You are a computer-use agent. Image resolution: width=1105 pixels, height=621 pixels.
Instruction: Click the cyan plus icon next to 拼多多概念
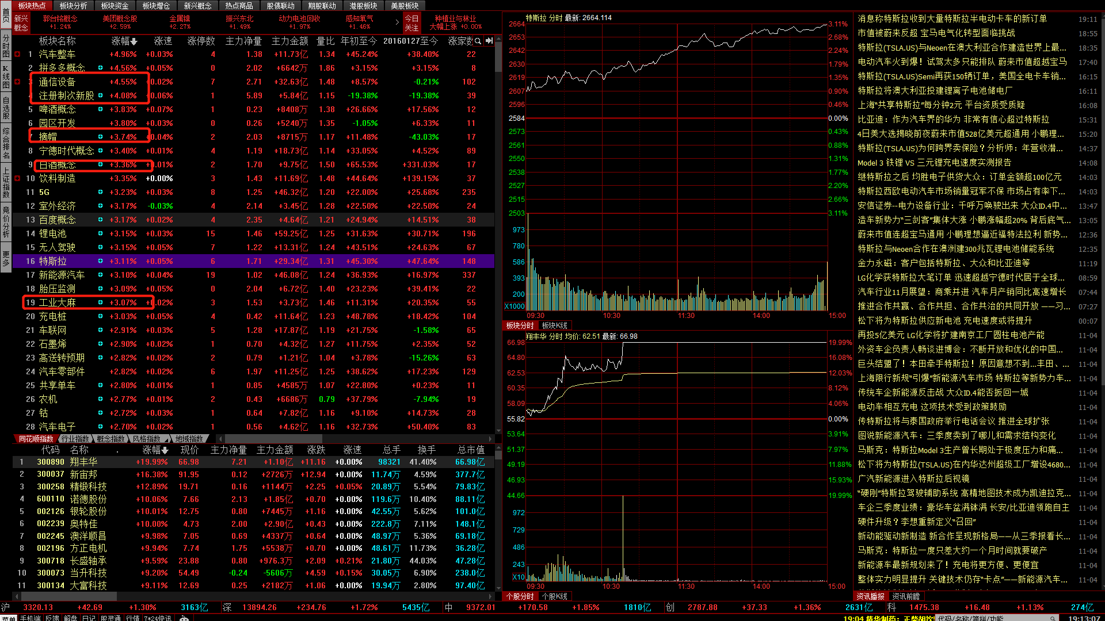[x=100, y=68]
